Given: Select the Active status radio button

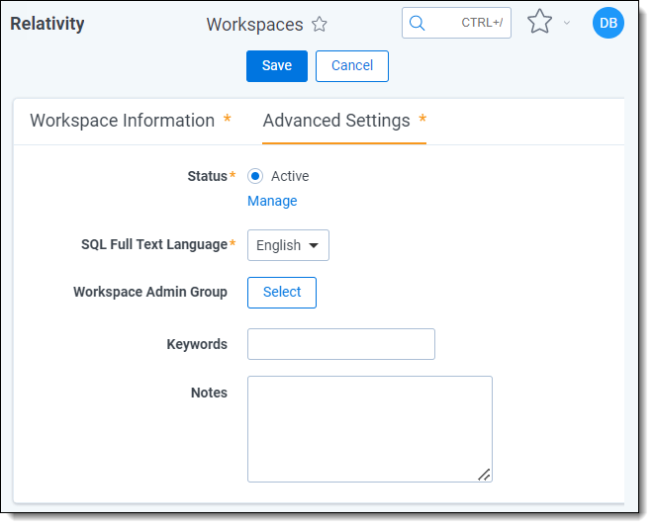Looking at the screenshot, I should point(255,176).
